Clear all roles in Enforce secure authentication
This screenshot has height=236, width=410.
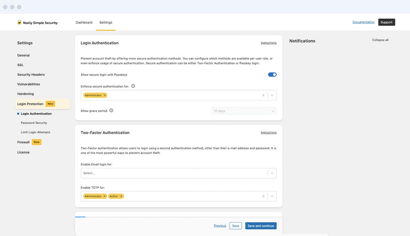pos(263,95)
